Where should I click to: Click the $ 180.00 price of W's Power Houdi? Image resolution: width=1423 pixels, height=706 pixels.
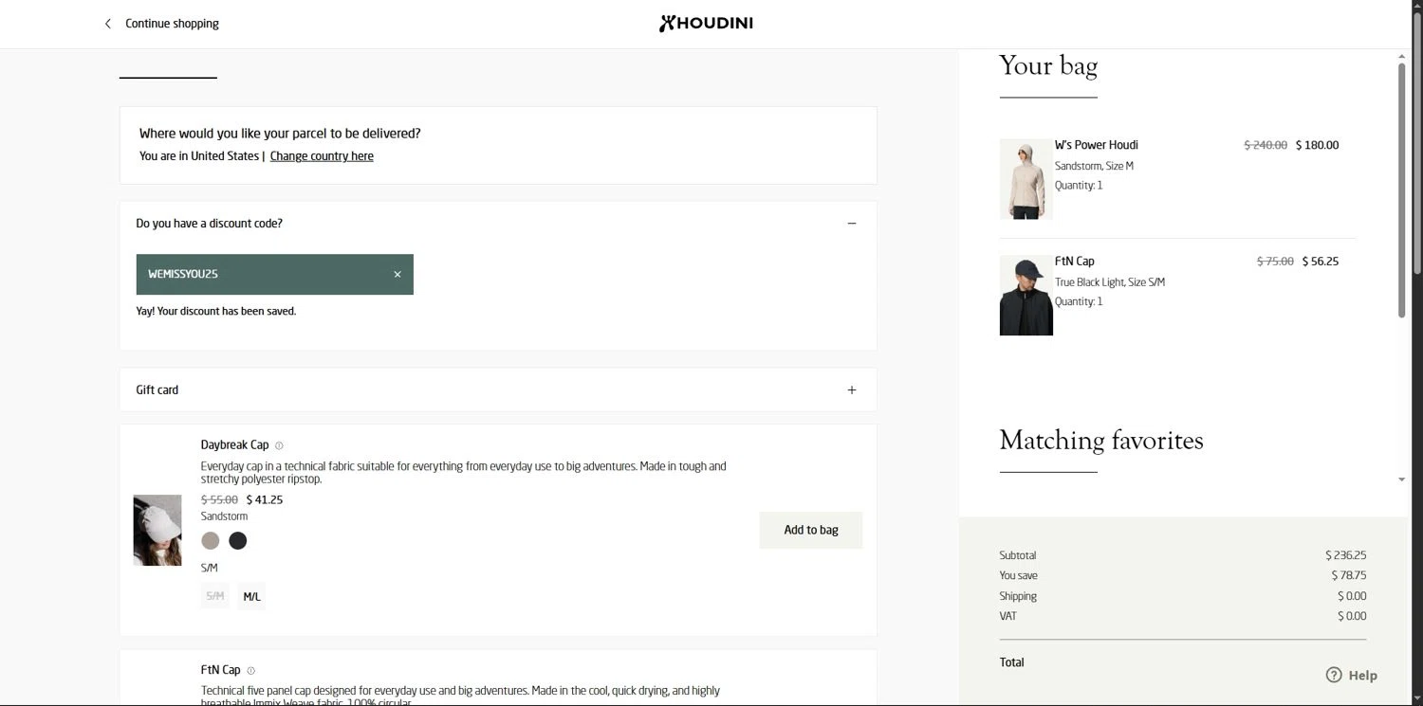click(1318, 145)
